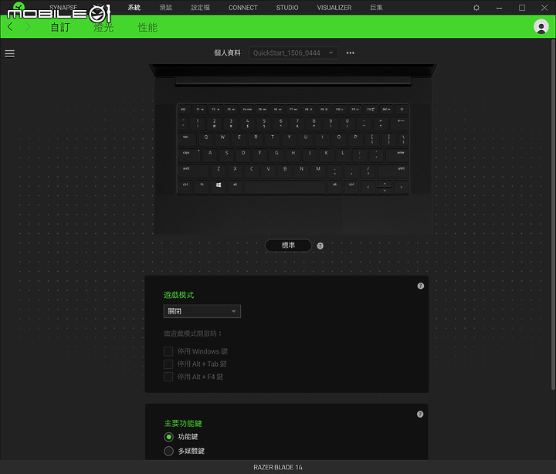This screenshot has height=474, width=556.
Task: Open the user account avatar
Action: tap(541, 26)
